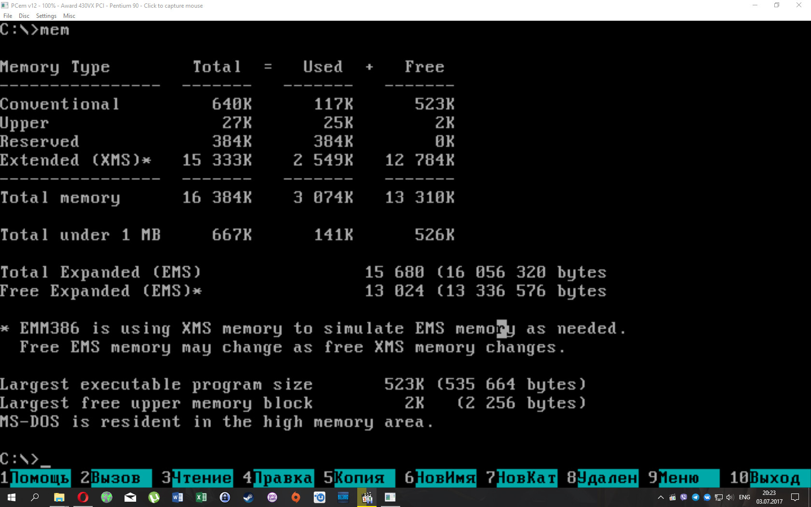Image resolution: width=811 pixels, height=507 pixels.
Task: Open Telegram from system tray
Action: click(695, 497)
